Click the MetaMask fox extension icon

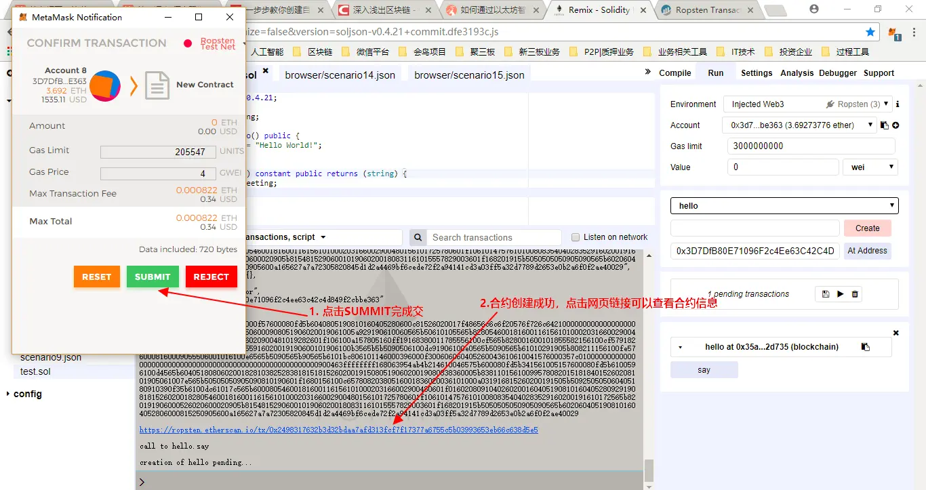click(x=894, y=33)
